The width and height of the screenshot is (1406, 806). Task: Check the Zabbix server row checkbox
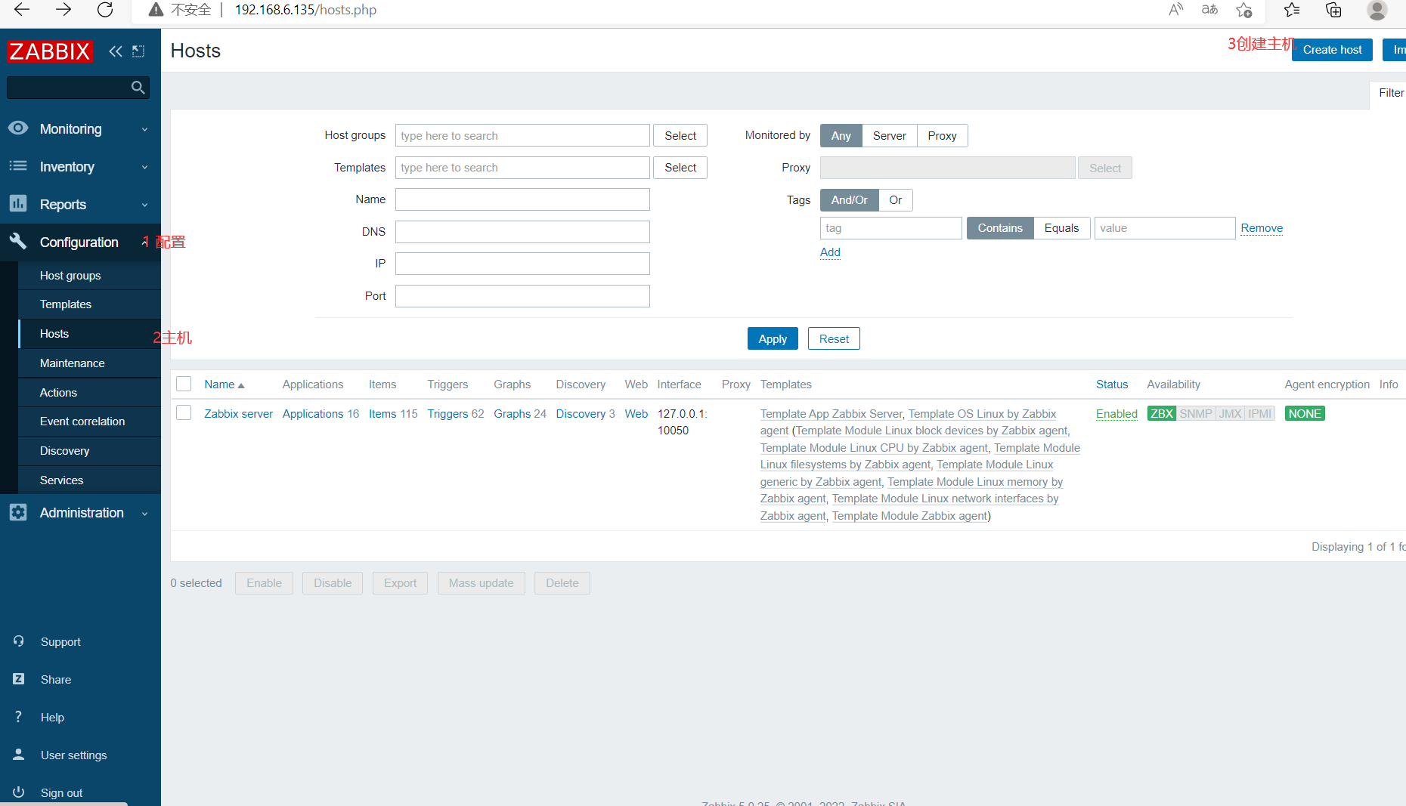(184, 412)
